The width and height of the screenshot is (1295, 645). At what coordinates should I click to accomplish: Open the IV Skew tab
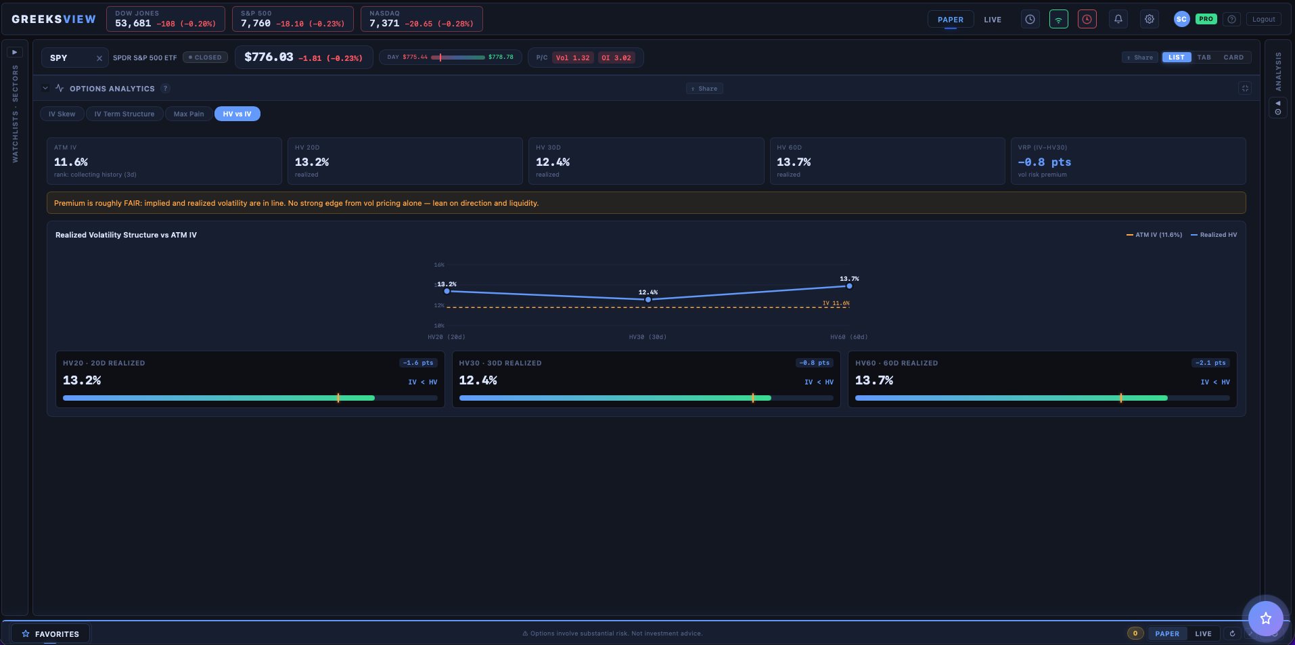[x=62, y=114]
